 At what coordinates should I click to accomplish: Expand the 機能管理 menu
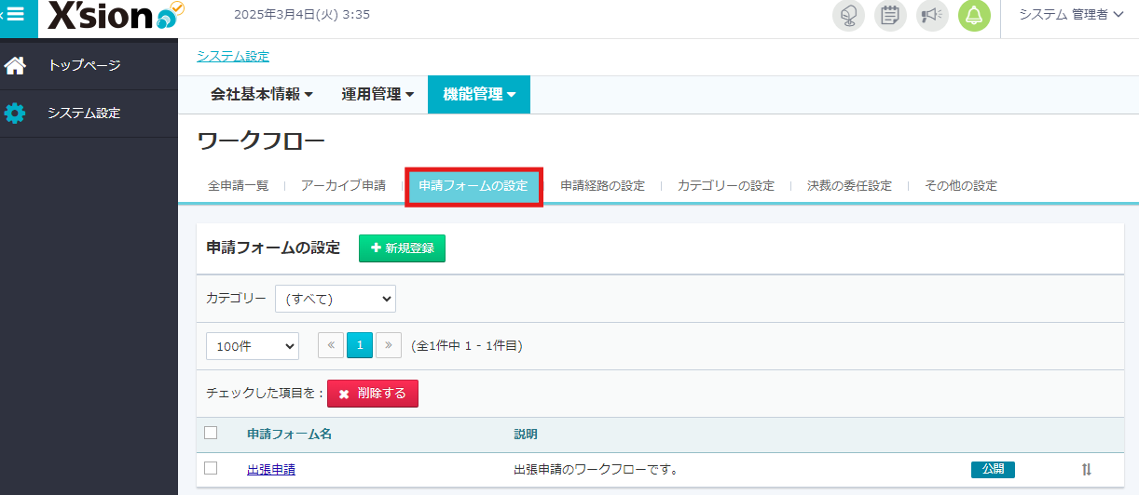(479, 94)
